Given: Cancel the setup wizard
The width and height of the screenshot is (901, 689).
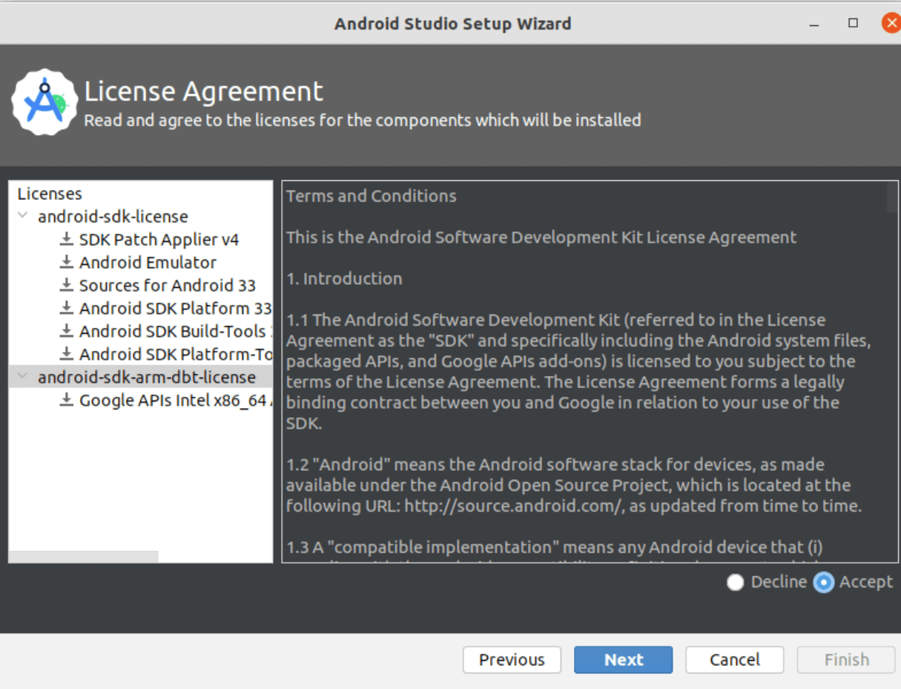Looking at the screenshot, I should pos(734,659).
